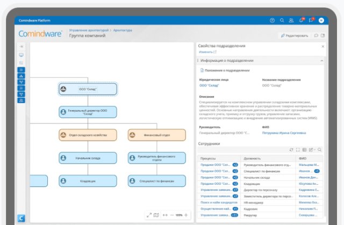Click the Редактировать edit button
344x225 pixels.
pos(295,35)
